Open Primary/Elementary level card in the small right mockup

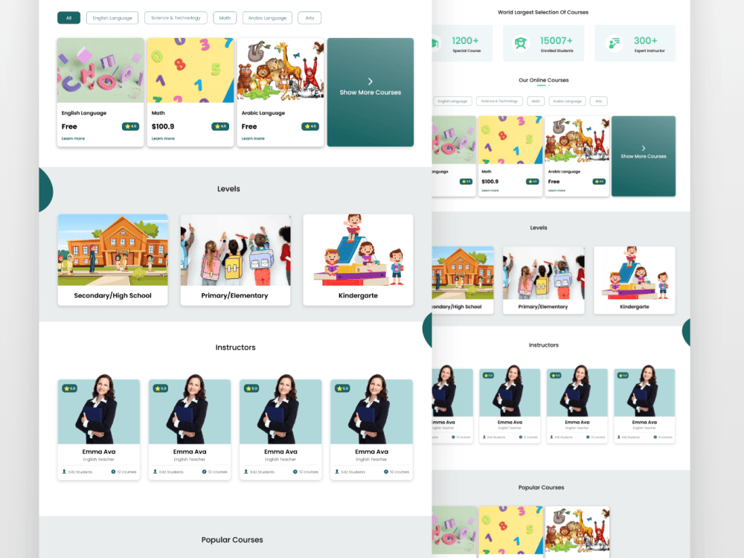544,280
